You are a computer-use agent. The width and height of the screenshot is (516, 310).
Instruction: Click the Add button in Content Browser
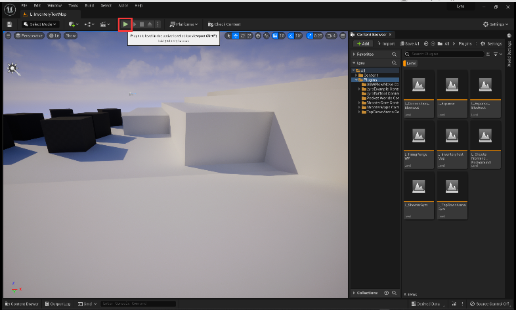[x=363, y=44]
